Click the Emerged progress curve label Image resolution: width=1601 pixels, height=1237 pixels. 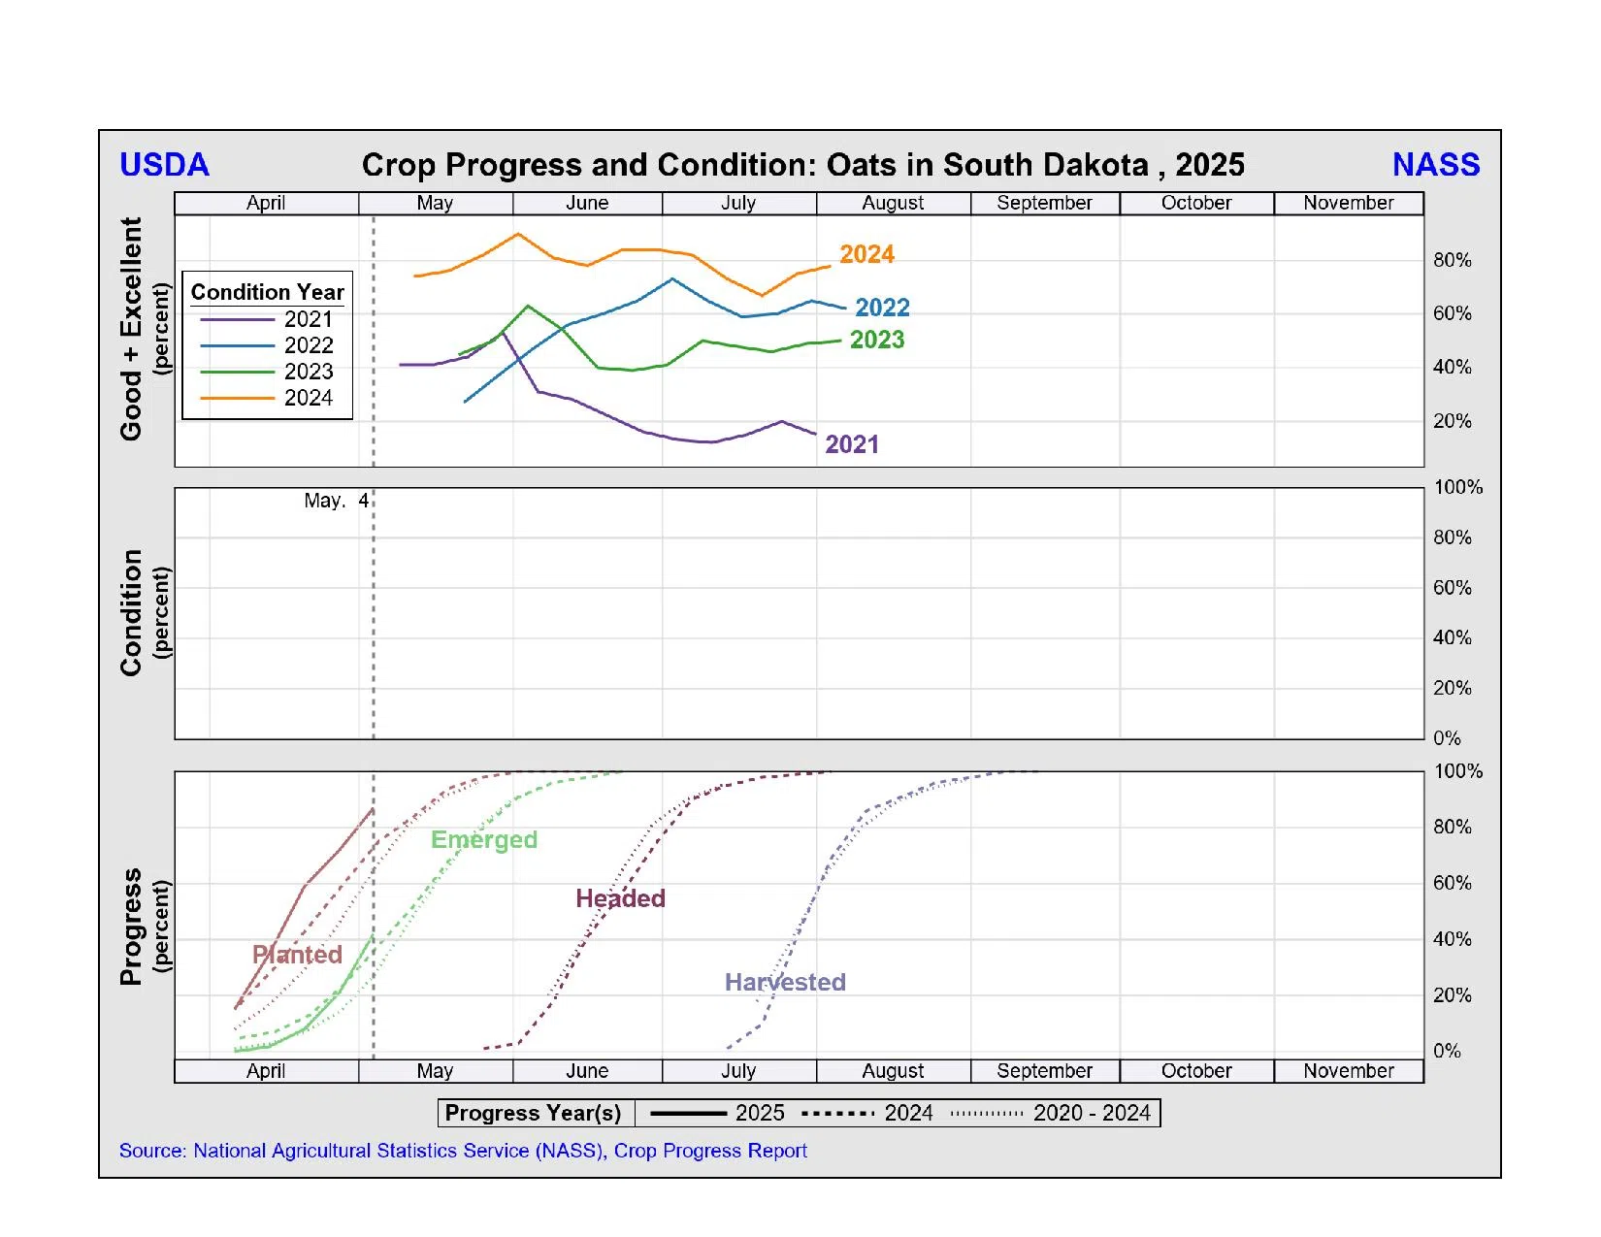pyautogui.click(x=483, y=840)
